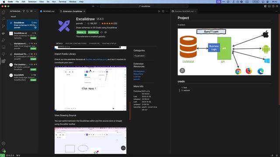Open Extensions view more actions menu
The image size is (280, 157).
tap(35, 11)
